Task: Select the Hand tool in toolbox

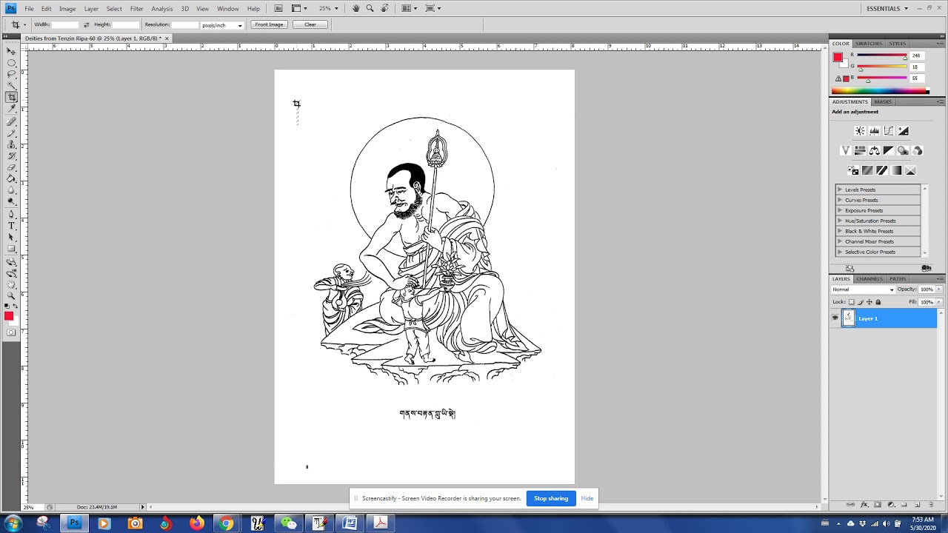Action: pyautogui.click(x=11, y=284)
